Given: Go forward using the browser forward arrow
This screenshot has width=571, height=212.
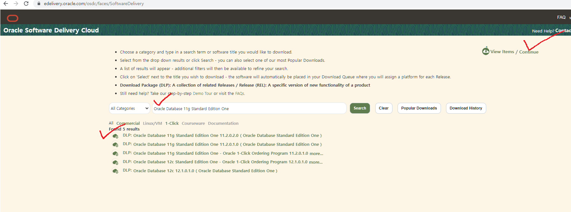Looking at the screenshot, I should [16, 4].
